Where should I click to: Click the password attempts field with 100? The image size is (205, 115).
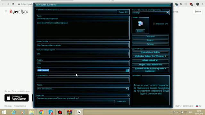(x=83, y=54)
